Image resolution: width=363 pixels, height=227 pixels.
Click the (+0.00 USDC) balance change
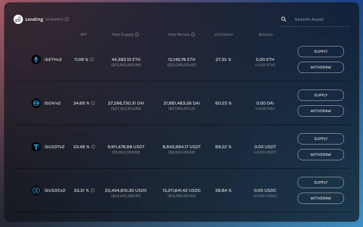point(265,196)
